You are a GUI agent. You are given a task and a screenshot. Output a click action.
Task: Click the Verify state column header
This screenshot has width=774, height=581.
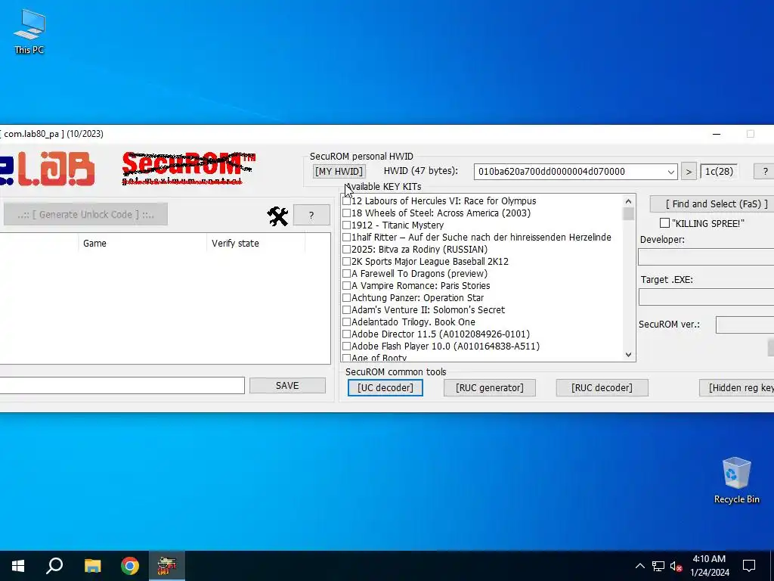tap(255, 243)
